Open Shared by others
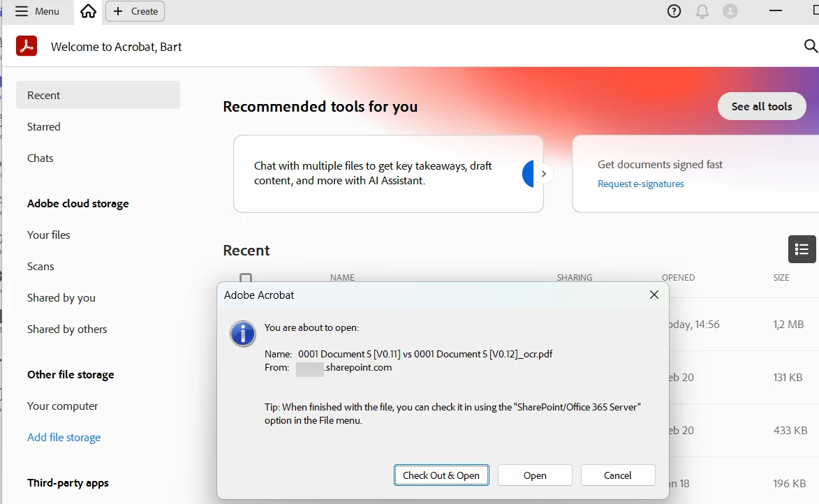The height and width of the screenshot is (504, 819). pos(67,329)
